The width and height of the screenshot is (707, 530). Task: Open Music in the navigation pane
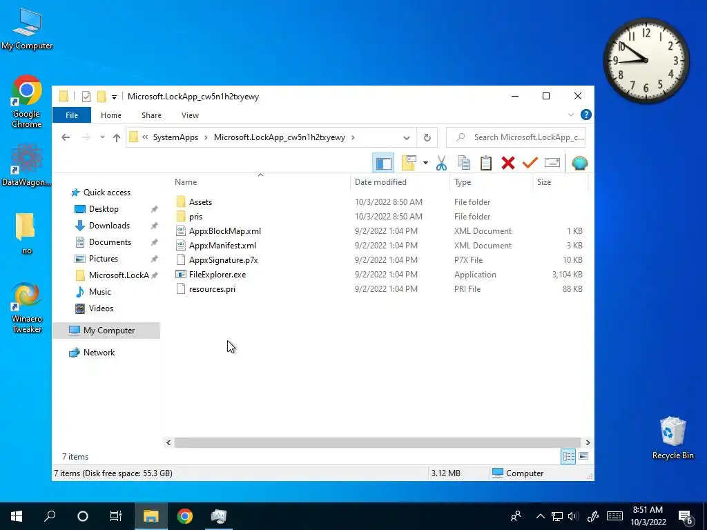point(99,292)
